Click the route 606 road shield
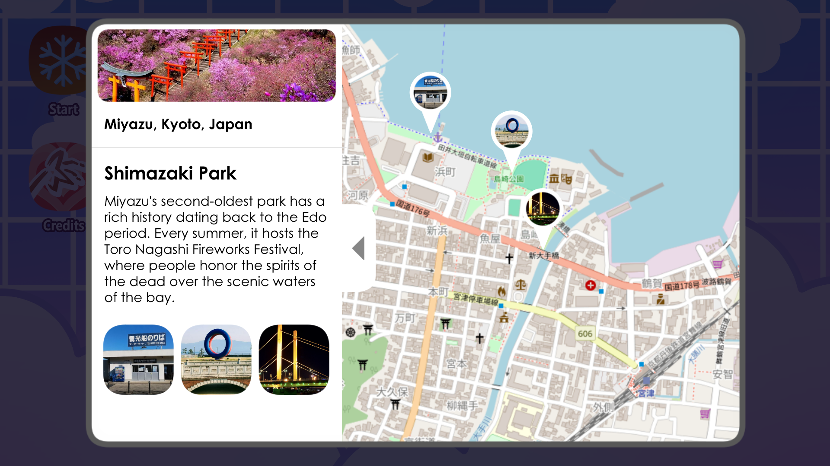 tap(586, 333)
